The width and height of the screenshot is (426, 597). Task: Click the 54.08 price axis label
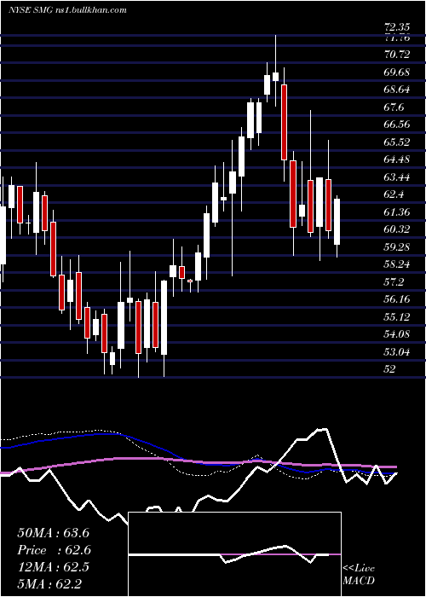[397, 334]
